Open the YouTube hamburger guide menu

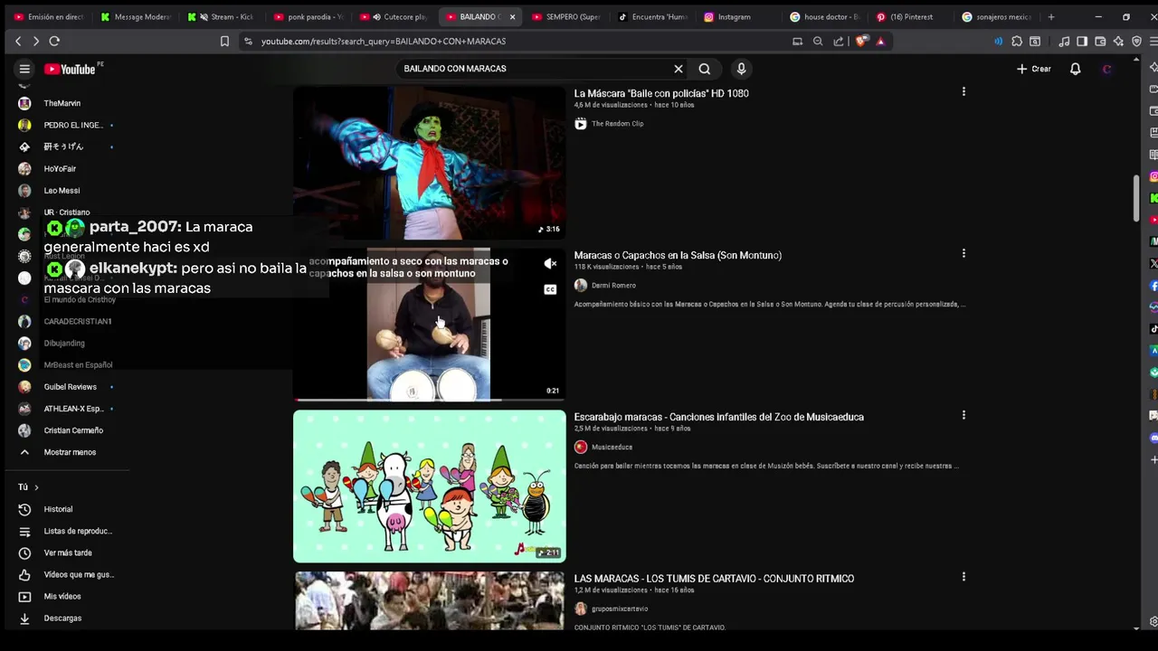[x=24, y=69]
